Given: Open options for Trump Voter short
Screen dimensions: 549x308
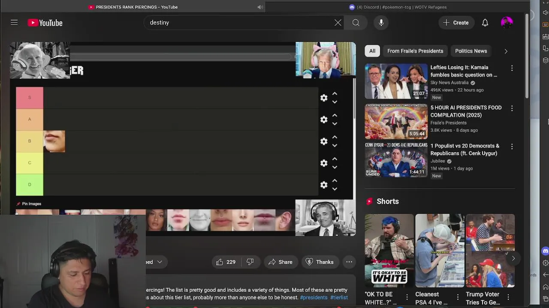Looking at the screenshot, I should [508, 297].
